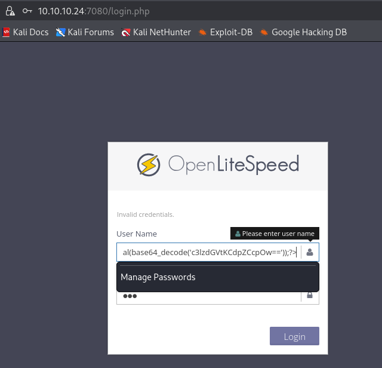382x368 pixels.
Task: Click the Invalid credentials message
Action: click(145, 214)
